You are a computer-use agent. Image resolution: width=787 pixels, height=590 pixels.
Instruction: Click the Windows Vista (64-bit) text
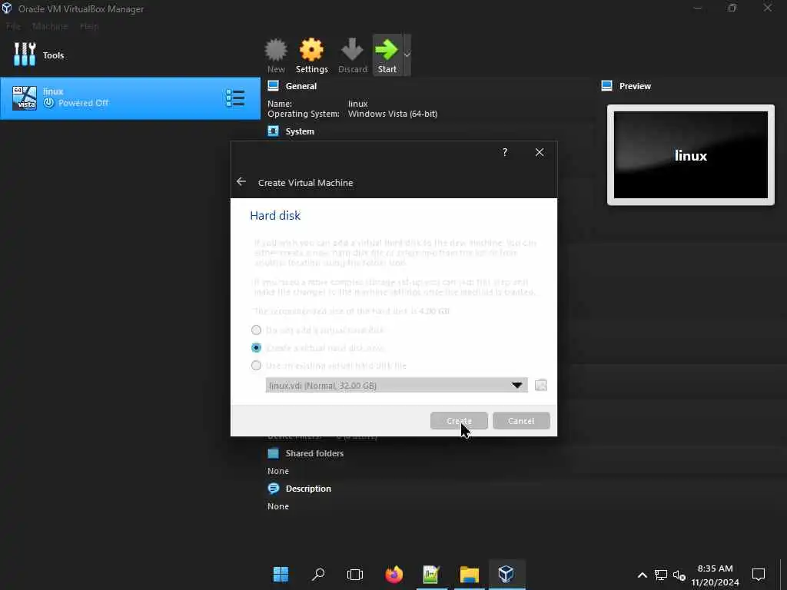coord(393,114)
